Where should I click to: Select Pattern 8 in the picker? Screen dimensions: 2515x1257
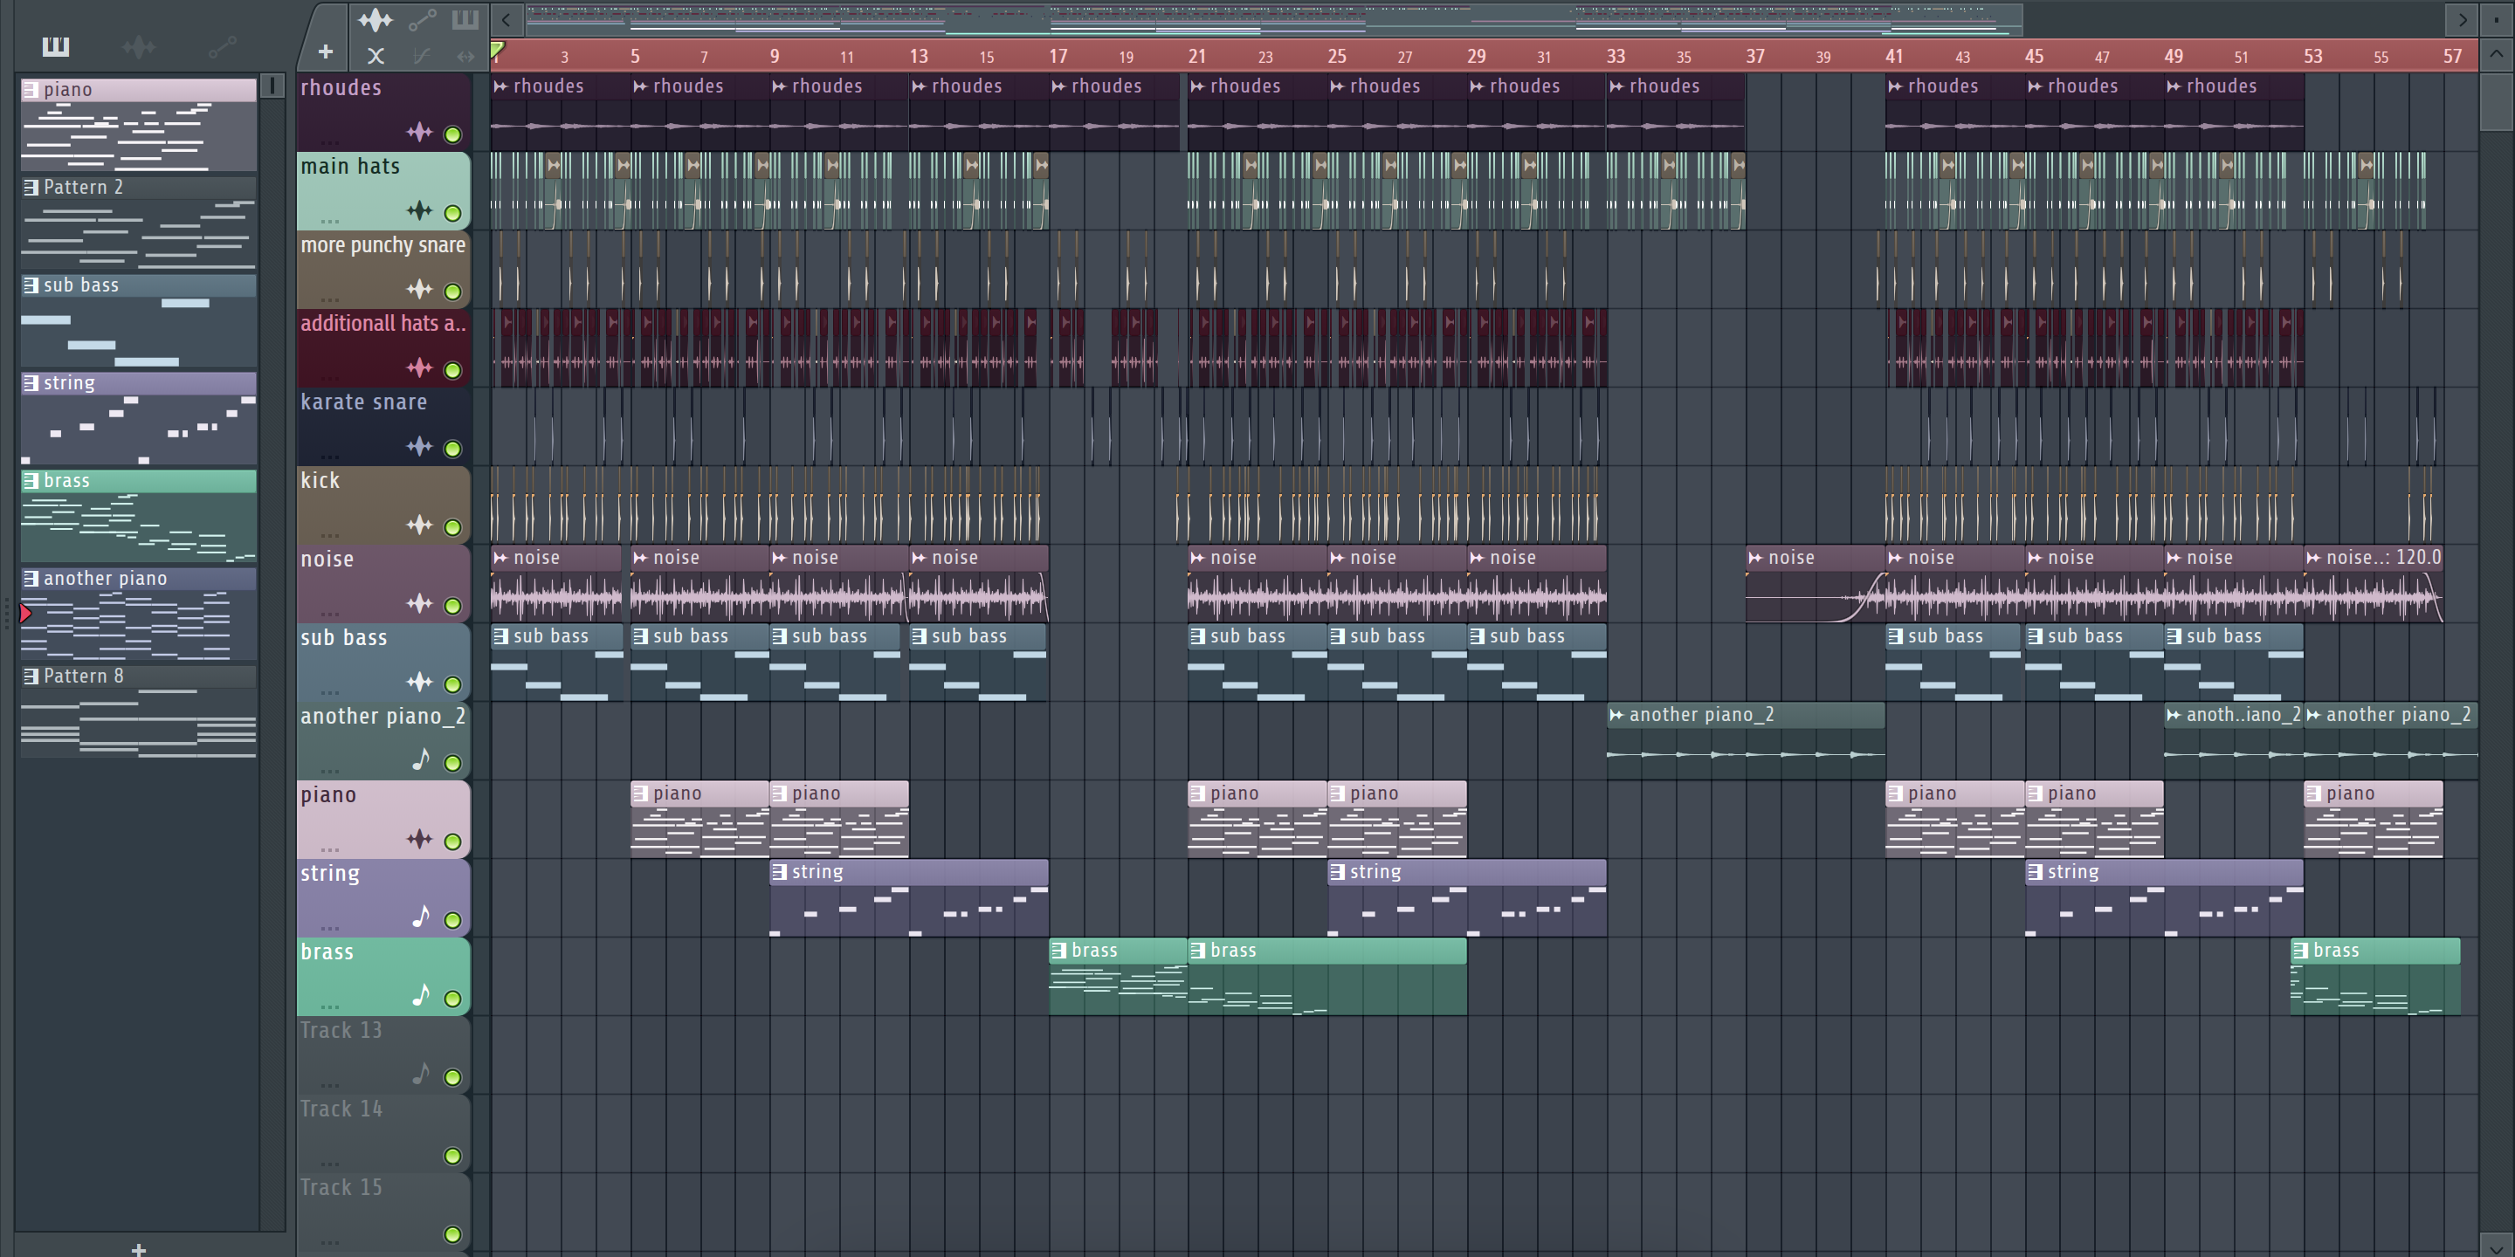point(139,711)
